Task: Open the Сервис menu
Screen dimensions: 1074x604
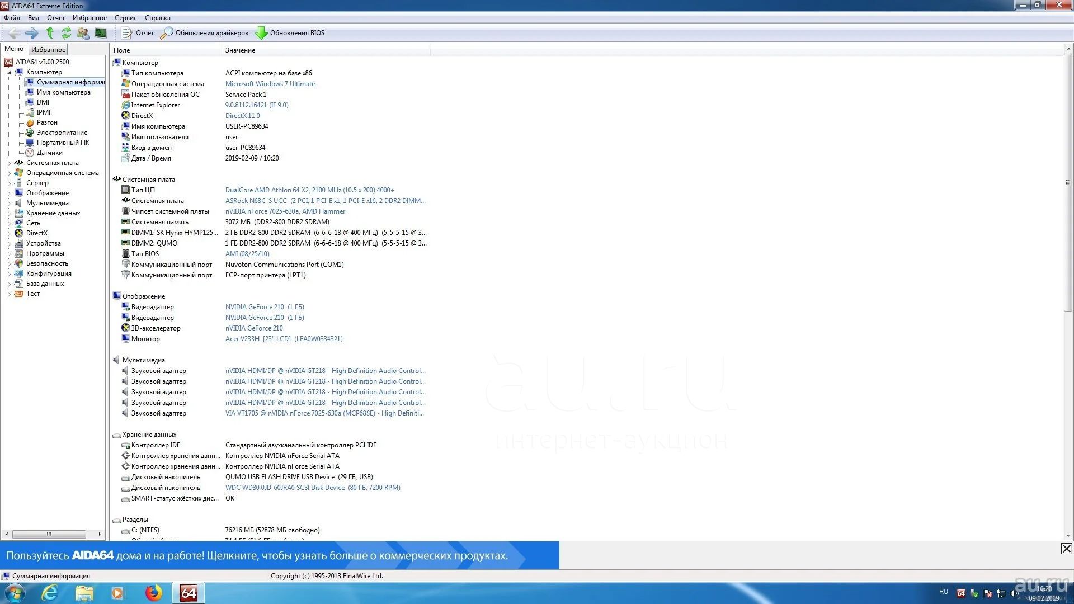Action: (x=126, y=18)
